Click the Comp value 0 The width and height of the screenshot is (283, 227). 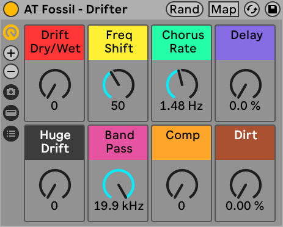[x=182, y=206]
